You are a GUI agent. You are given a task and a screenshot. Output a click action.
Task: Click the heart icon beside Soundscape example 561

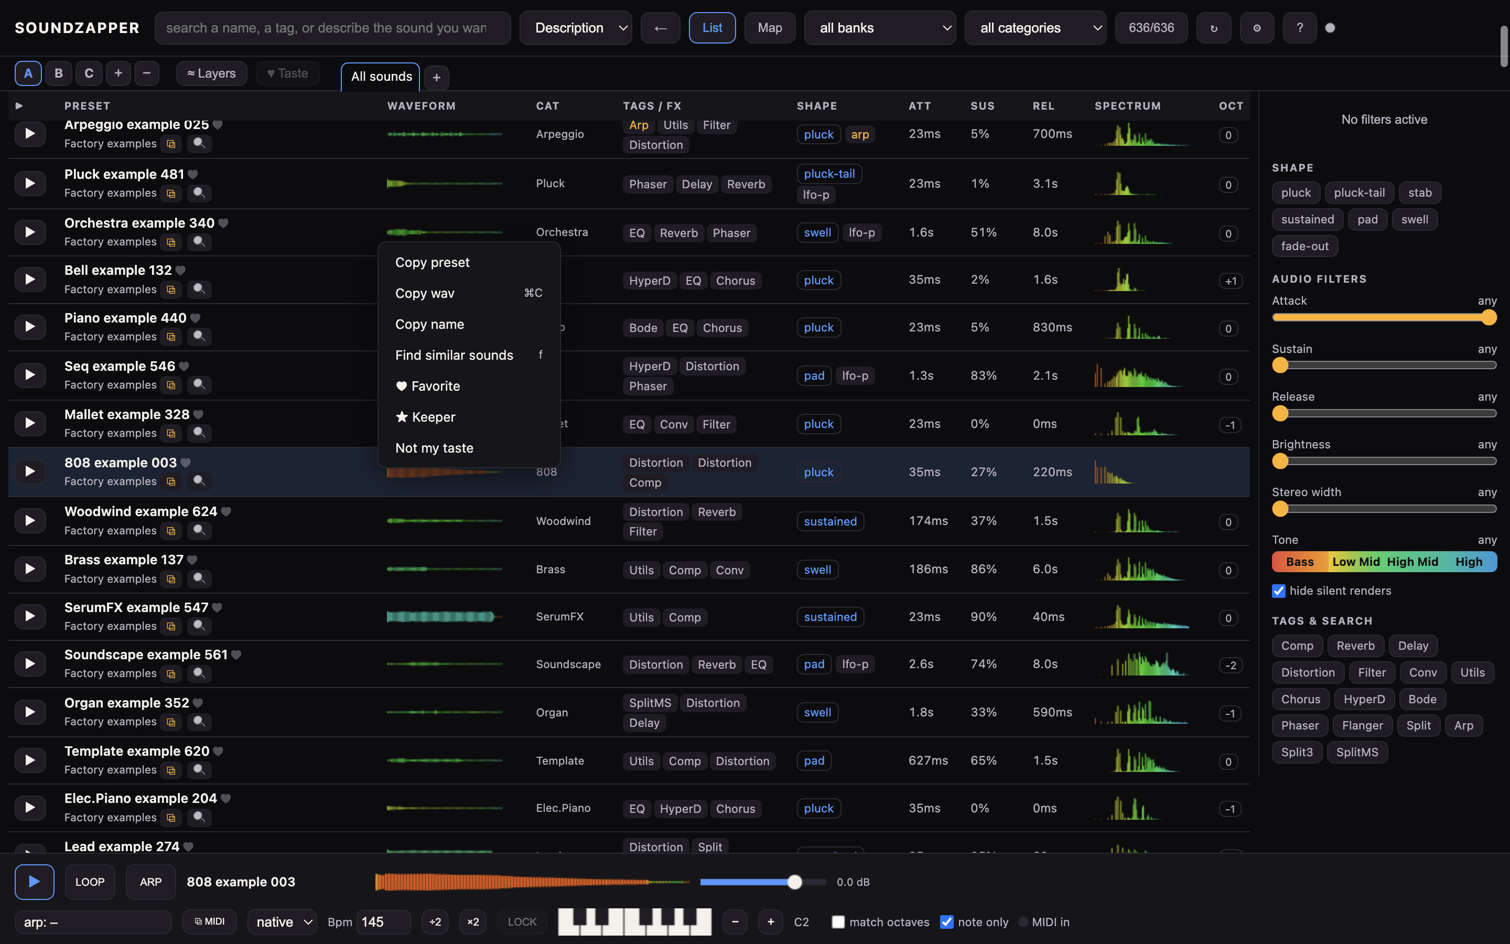236,655
